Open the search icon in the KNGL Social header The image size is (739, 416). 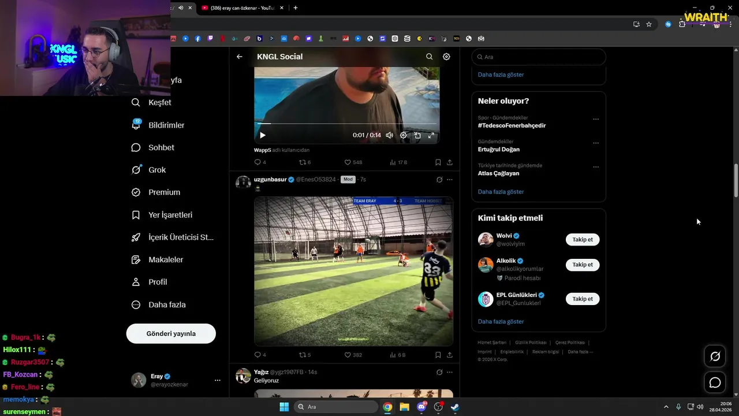pos(429,57)
